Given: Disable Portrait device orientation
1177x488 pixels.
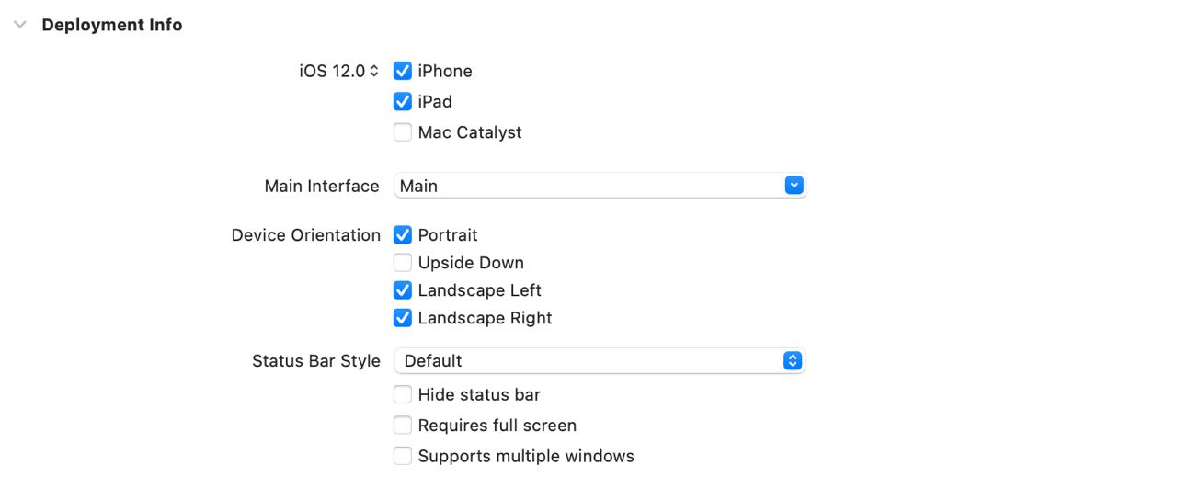Looking at the screenshot, I should click(403, 235).
